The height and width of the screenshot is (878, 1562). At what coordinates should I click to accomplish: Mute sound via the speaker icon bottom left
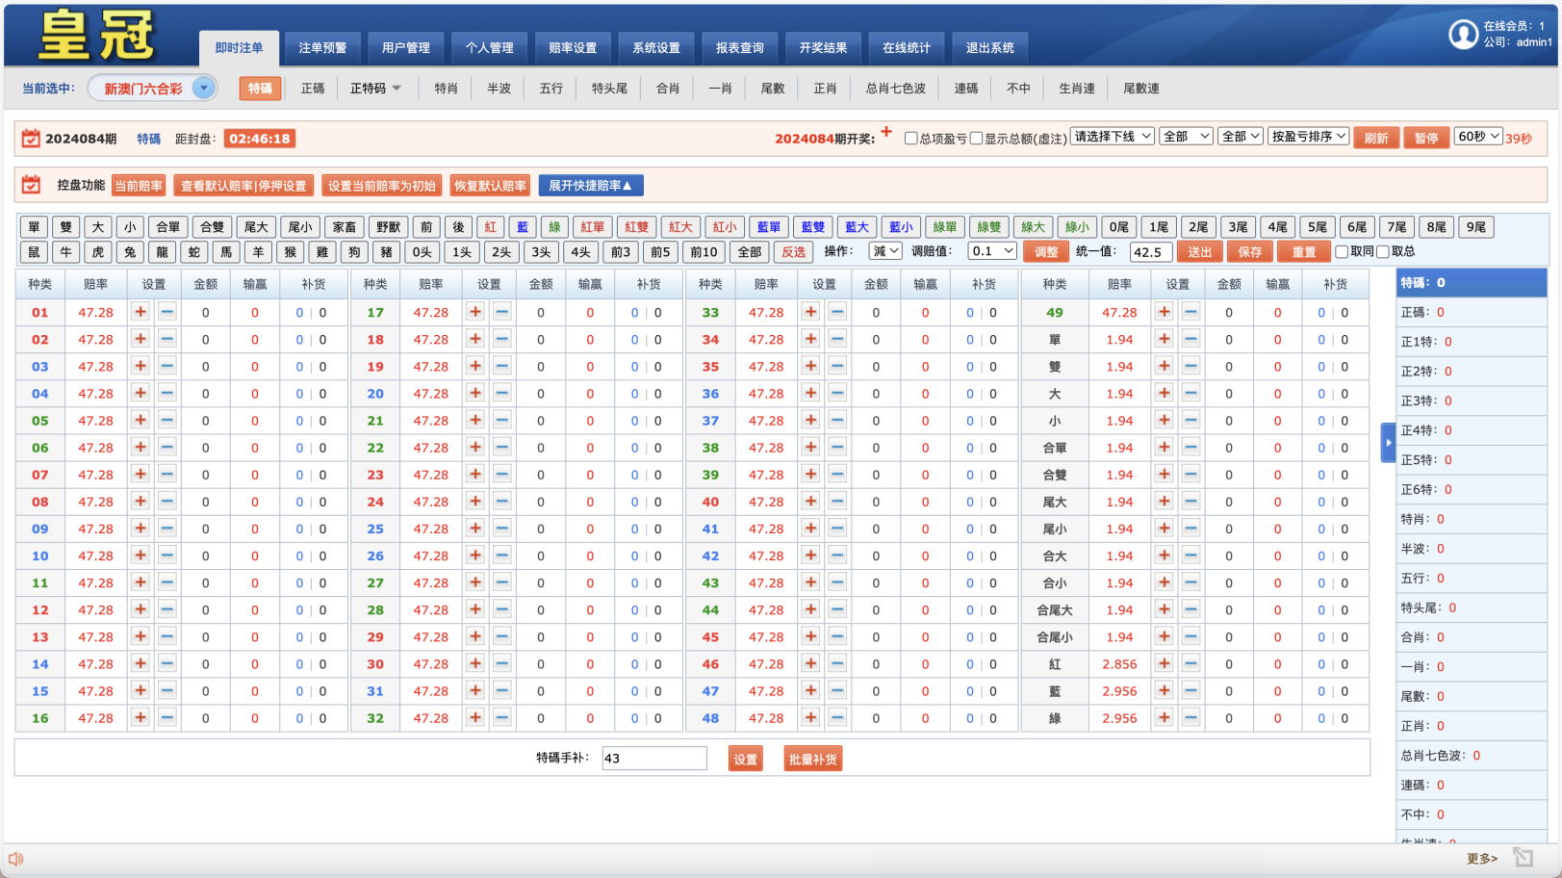tap(15, 858)
